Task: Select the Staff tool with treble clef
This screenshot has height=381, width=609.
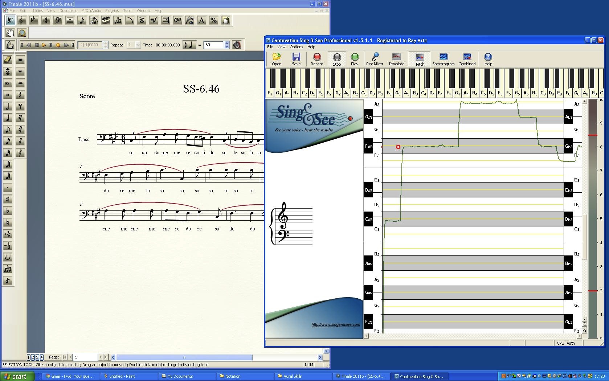Action: tap(22, 21)
